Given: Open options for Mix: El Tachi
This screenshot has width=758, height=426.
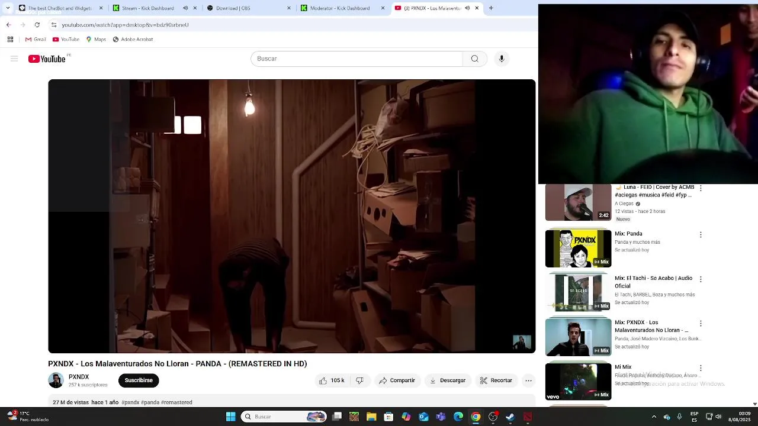Looking at the screenshot, I should [701, 279].
